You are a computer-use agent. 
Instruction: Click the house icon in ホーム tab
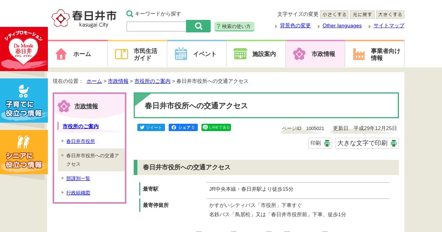[x=61, y=54]
